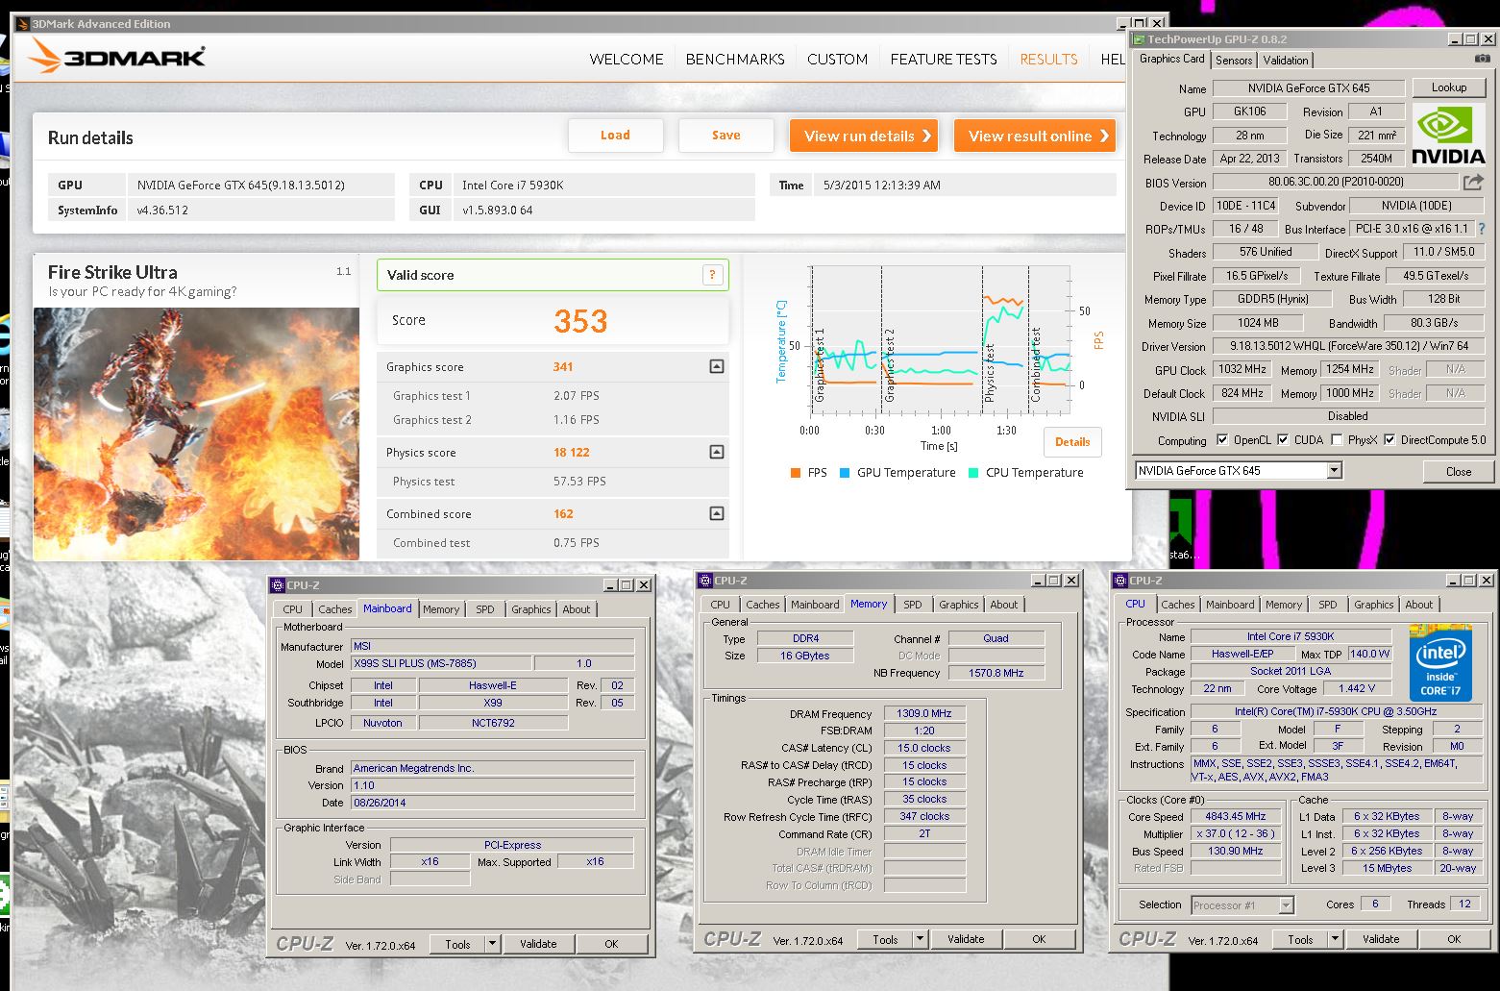Open About tab in Memory CPU-Z window

point(1004,605)
